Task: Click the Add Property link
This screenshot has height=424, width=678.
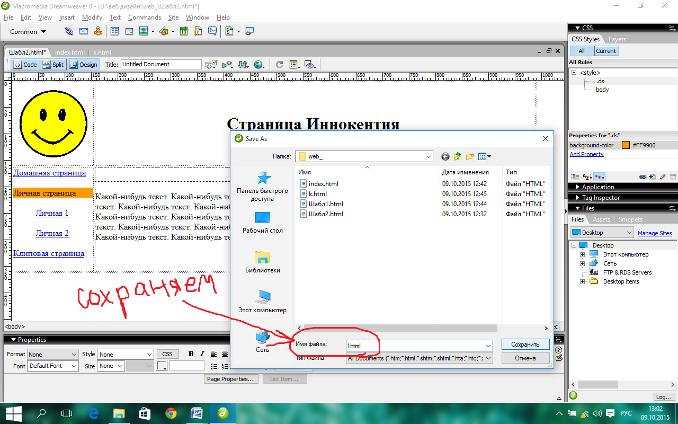Action: tap(586, 154)
